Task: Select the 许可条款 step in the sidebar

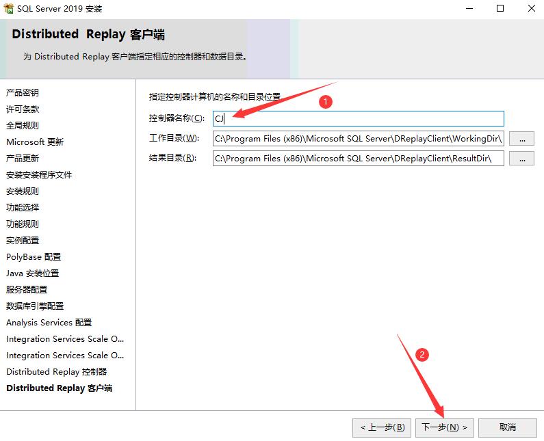Action: coord(23,109)
